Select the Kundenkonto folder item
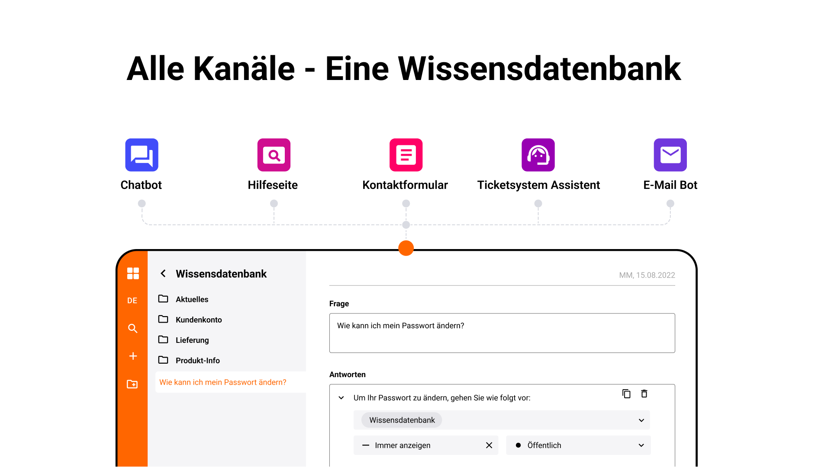 (199, 319)
